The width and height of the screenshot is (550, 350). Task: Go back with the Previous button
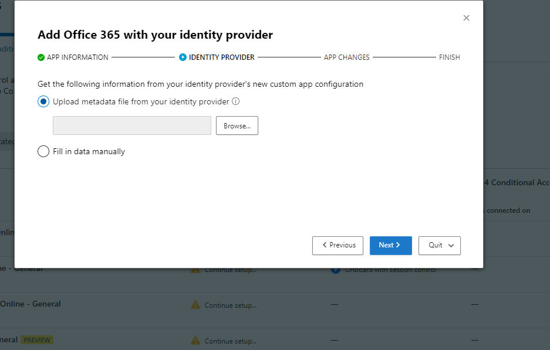pyautogui.click(x=338, y=245)
